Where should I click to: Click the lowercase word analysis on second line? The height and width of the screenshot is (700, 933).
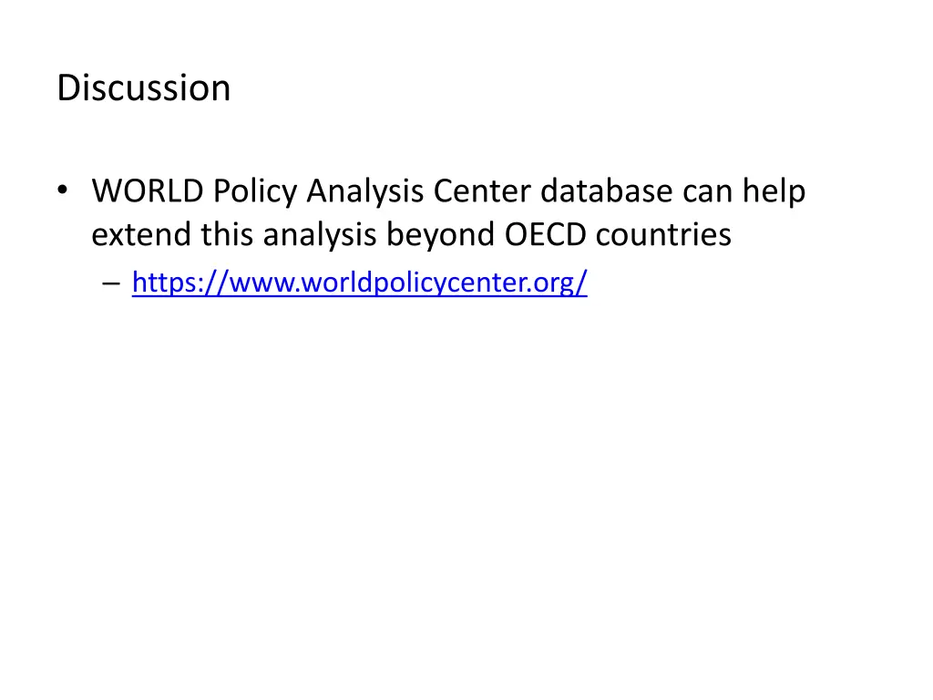320,236
